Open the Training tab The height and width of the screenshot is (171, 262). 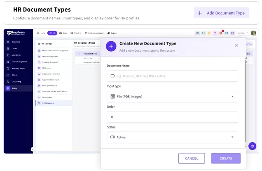click(x=75, y=33)
